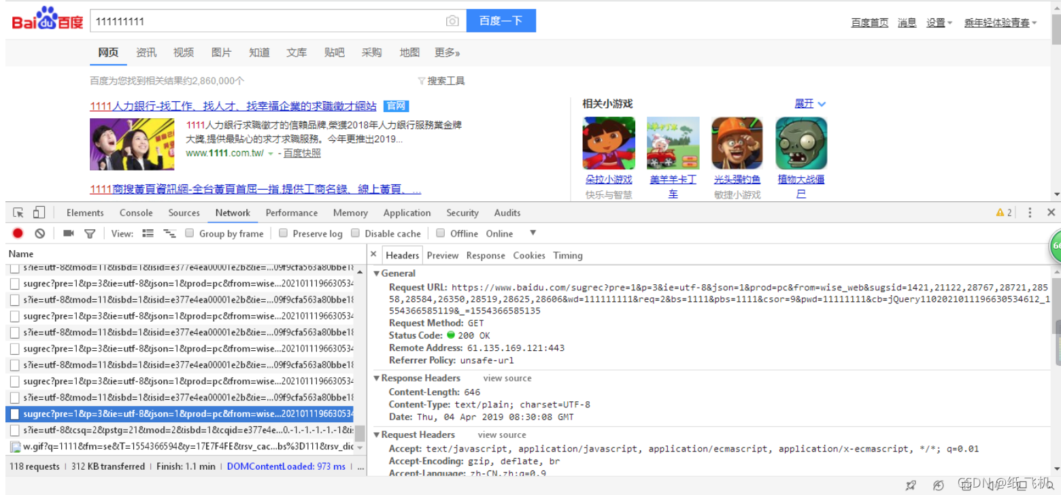Open the 百度快照 cached link
1061x495 pixels.
click(x=302, y=154)
